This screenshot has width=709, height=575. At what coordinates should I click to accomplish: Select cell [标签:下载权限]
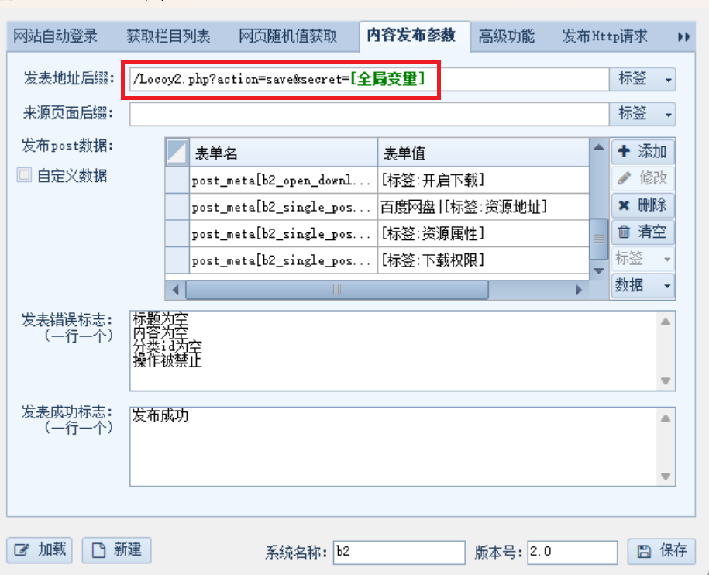(484, 260)
